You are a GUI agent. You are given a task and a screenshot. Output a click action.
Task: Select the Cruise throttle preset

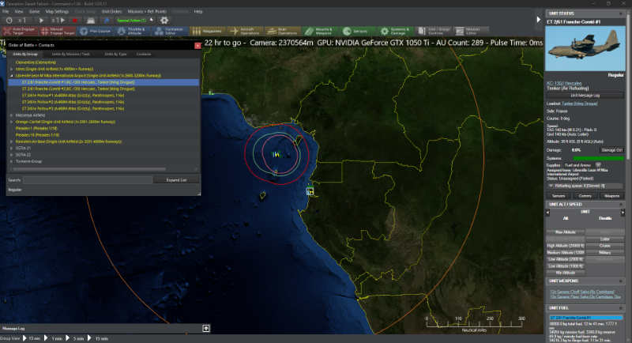(x=604, y=246)
